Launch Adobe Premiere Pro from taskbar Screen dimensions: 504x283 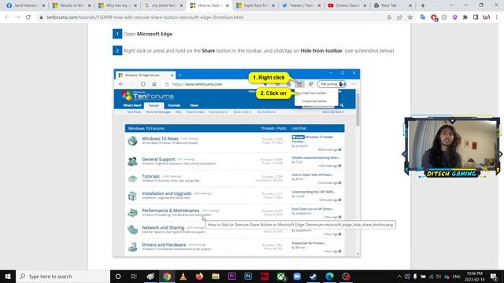[232, 276]
